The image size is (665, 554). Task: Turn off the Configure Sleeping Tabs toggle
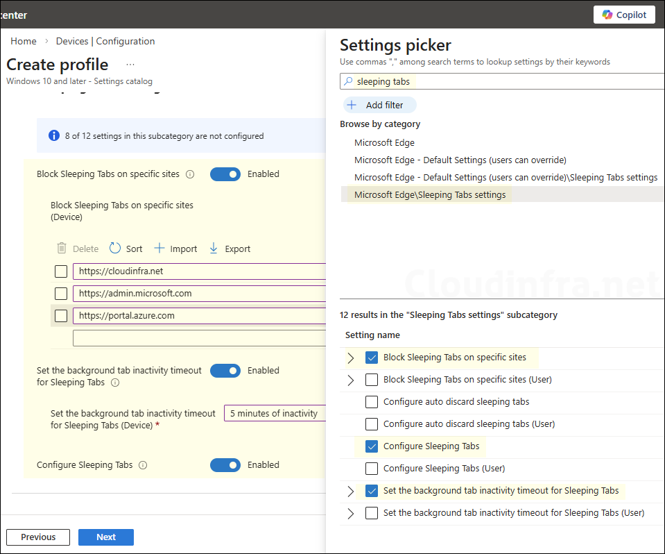225,465
